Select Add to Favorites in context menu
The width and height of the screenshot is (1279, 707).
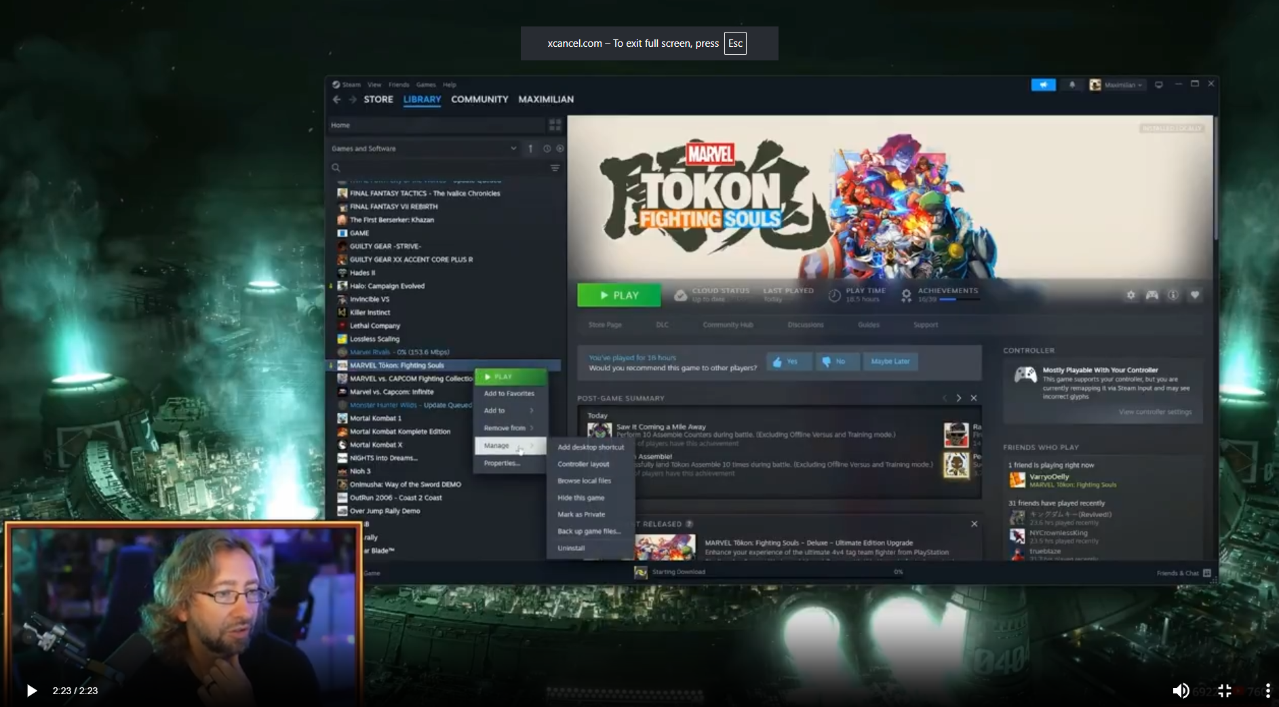pyautogui.click(x=509, y=394)
